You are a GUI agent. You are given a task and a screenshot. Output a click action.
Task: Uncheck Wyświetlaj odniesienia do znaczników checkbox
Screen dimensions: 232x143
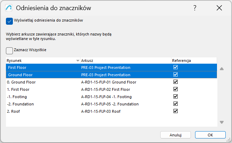coord(9,21)
